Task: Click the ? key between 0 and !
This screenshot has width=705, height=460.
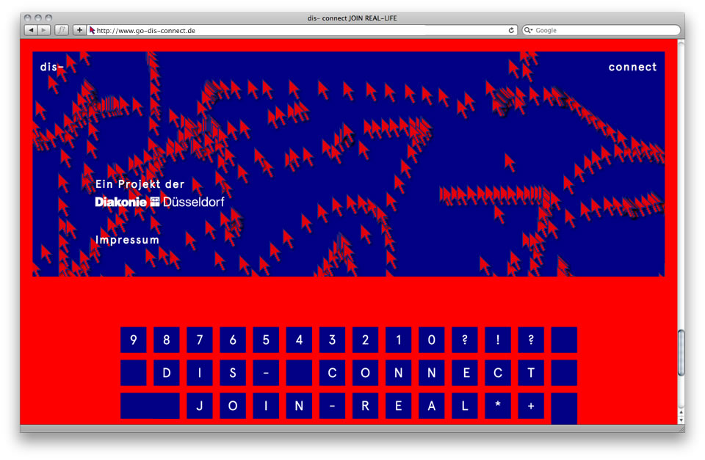Action: 465,340
